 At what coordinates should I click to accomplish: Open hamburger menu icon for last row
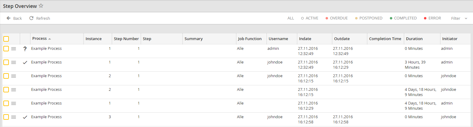pos(14,117)
